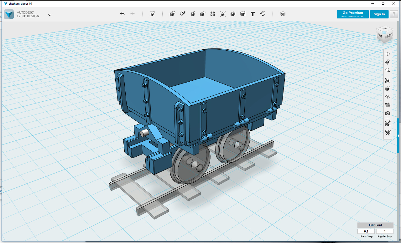Fit model to view

pos(388,80)
